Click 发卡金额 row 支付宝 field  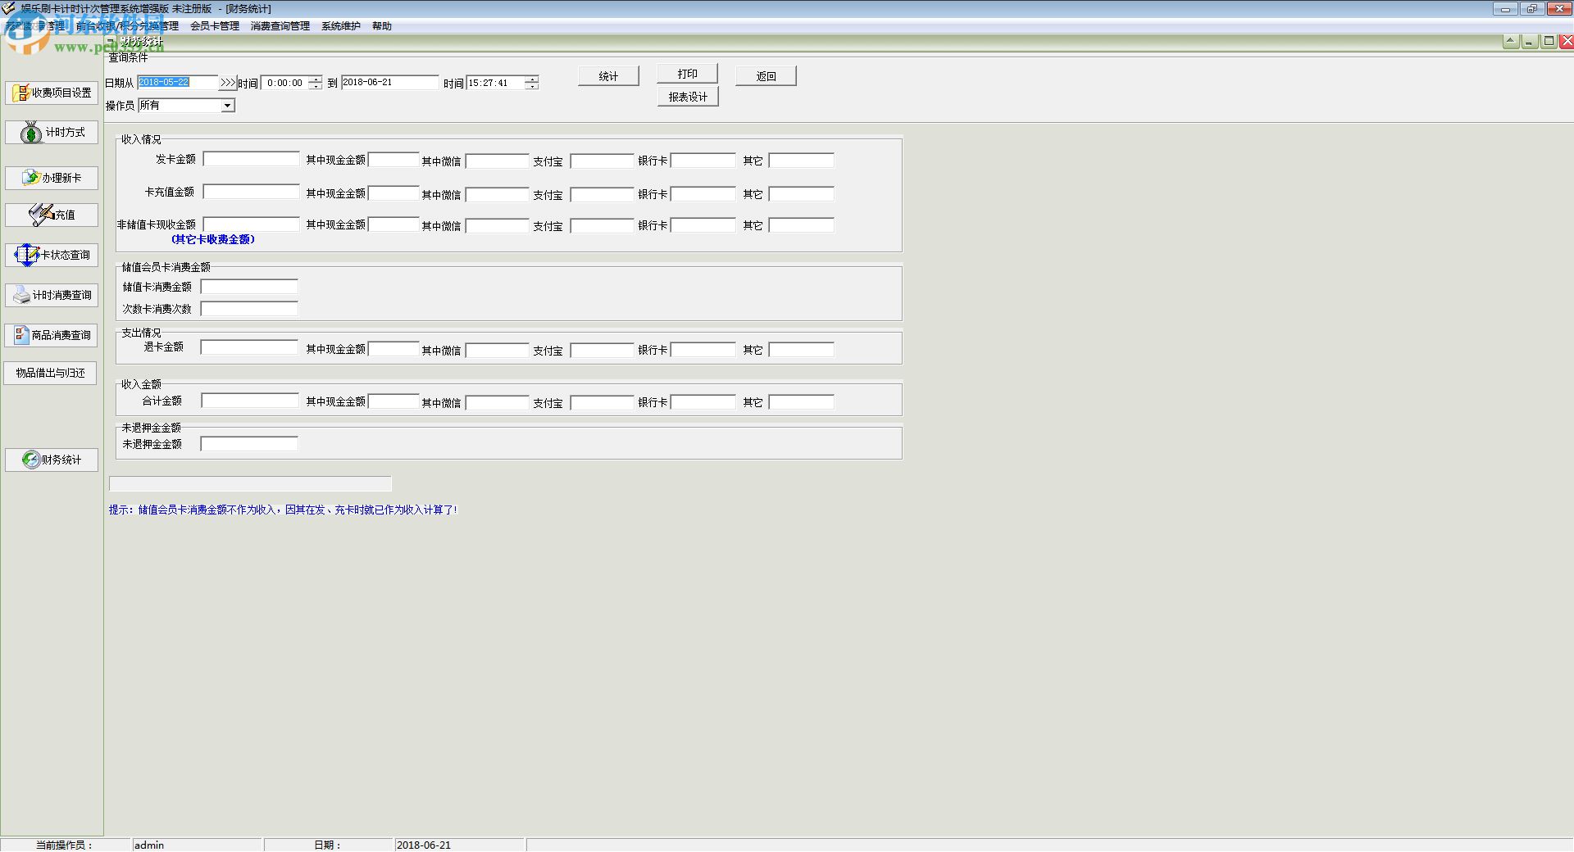603,161
